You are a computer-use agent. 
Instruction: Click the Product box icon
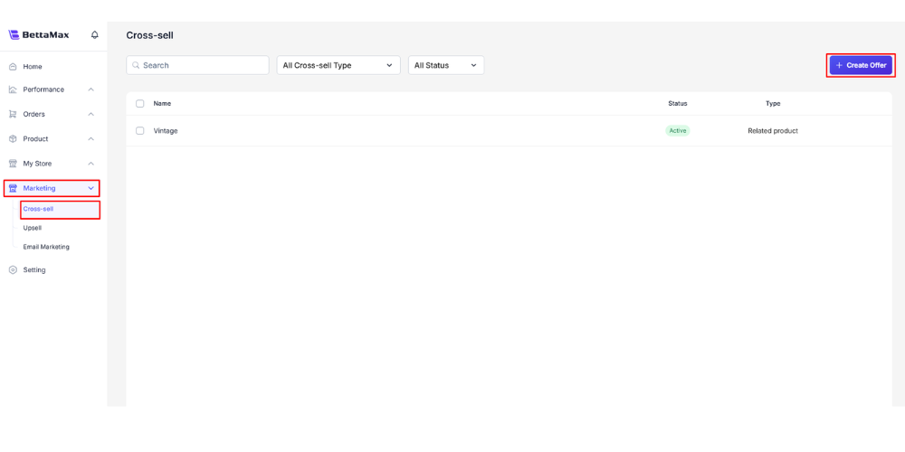[13, 139]
